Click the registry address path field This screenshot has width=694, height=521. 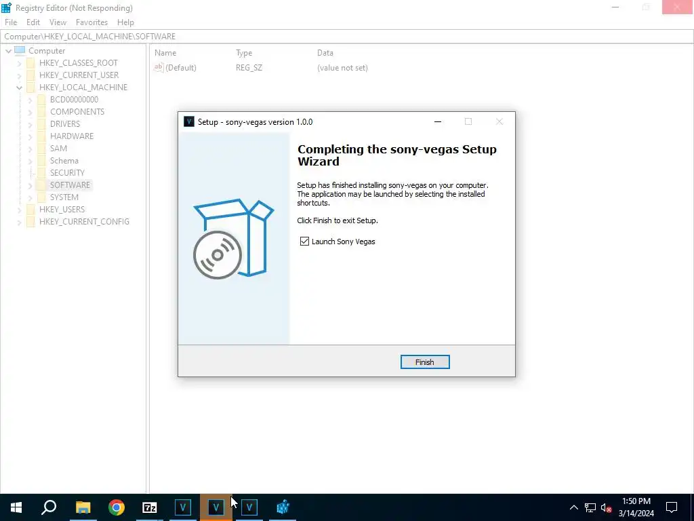(x=346, y=37)
